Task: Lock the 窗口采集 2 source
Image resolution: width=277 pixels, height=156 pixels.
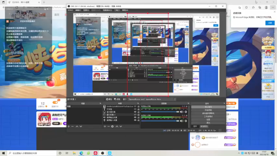Action: point(138,115)
